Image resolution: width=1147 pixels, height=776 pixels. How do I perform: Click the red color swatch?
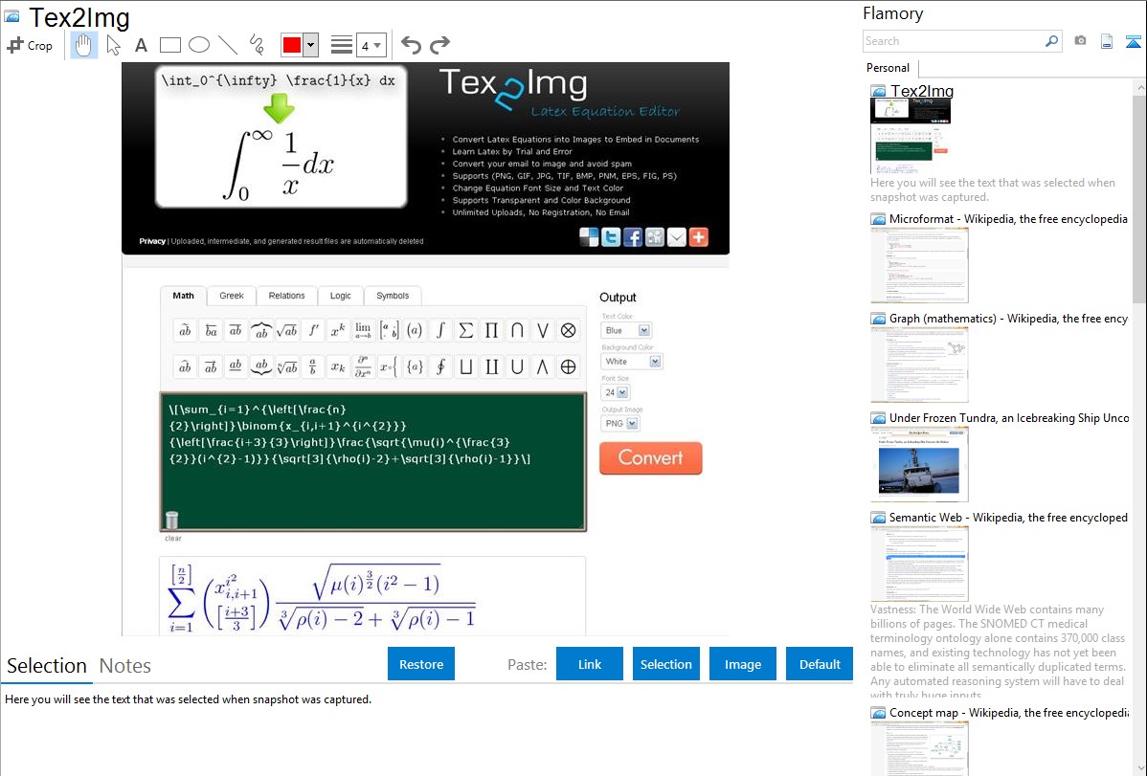292,45
